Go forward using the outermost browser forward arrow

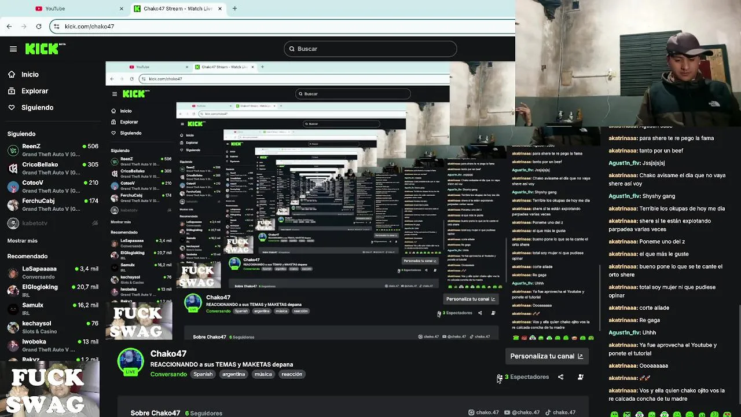[24, 26]
